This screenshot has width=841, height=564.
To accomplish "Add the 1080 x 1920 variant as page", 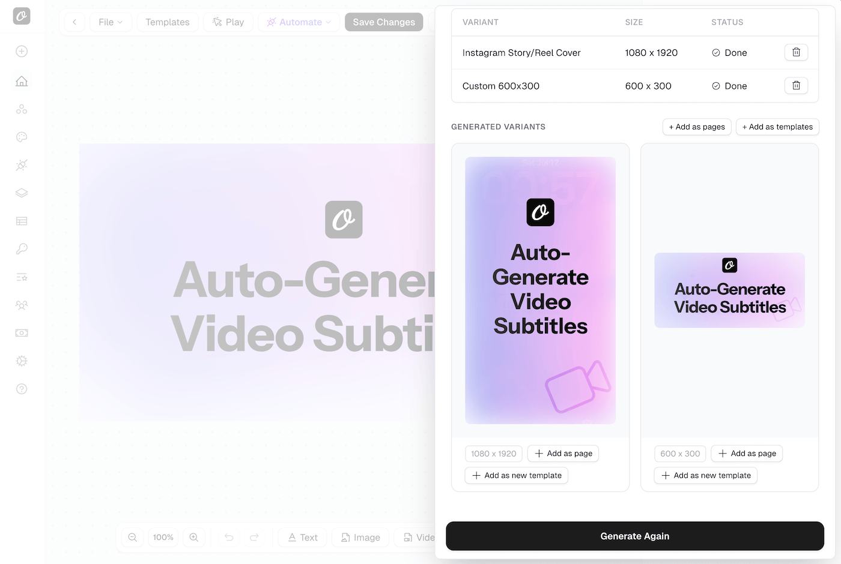I will pyautogui.click(x=563, y=454).
